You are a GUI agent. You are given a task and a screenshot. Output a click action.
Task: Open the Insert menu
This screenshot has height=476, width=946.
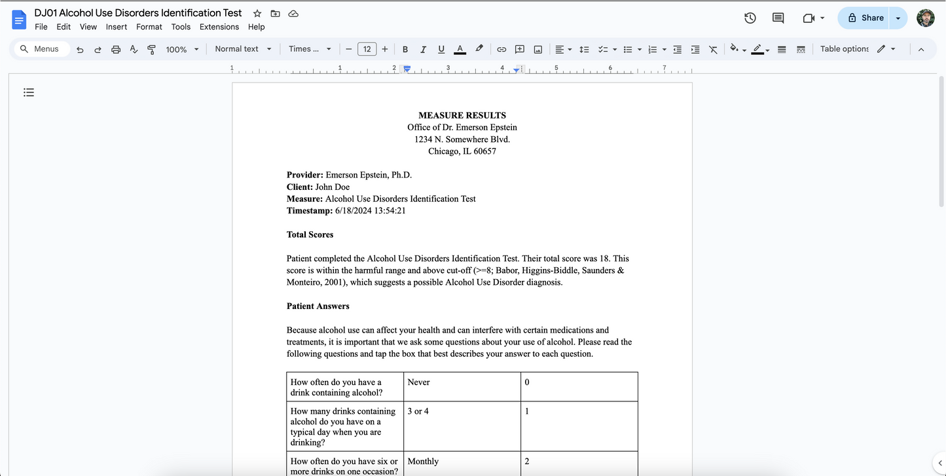(117, 27)
